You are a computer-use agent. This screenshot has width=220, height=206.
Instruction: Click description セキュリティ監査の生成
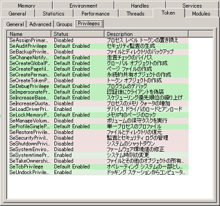coord(131,46)
